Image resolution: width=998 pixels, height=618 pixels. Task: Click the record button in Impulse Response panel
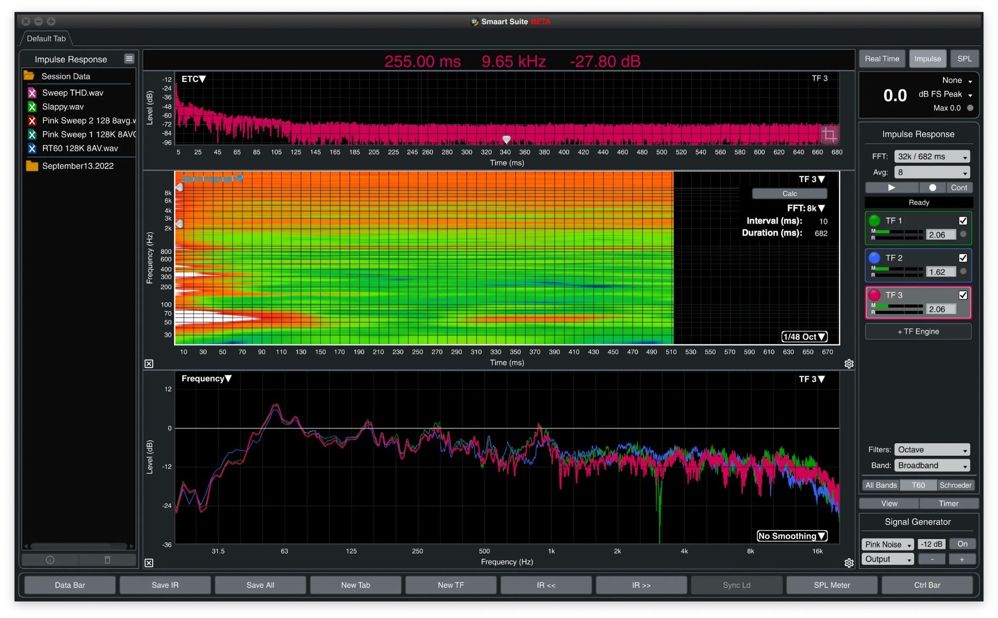[x=933, y=187]
